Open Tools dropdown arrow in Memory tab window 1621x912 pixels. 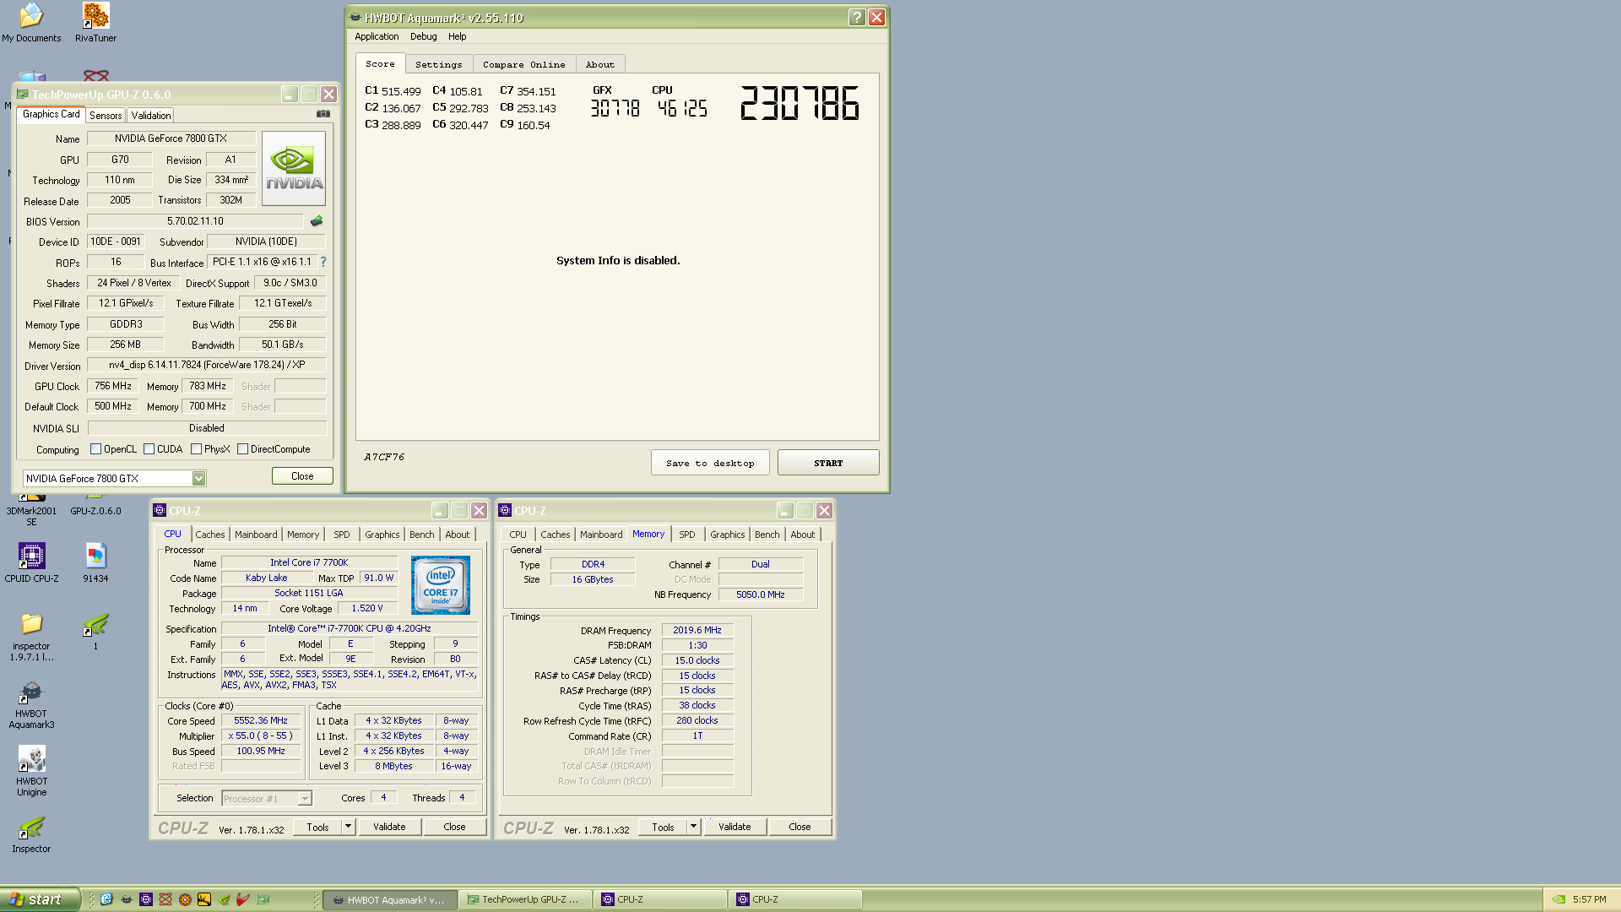[693, 827]
